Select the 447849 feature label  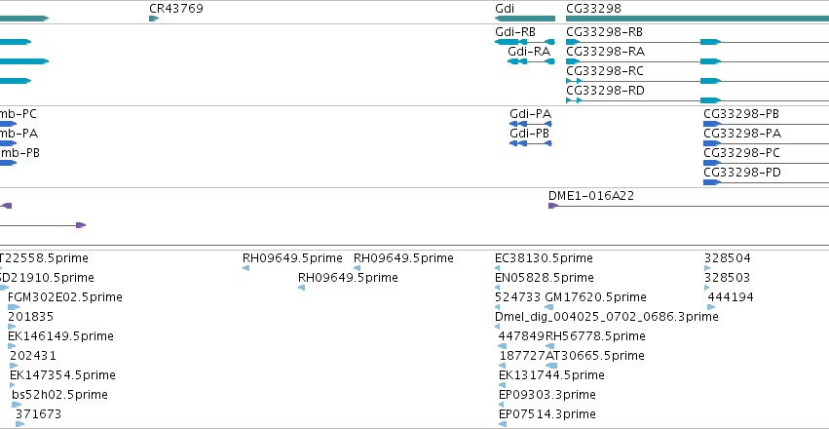[521, 336]
